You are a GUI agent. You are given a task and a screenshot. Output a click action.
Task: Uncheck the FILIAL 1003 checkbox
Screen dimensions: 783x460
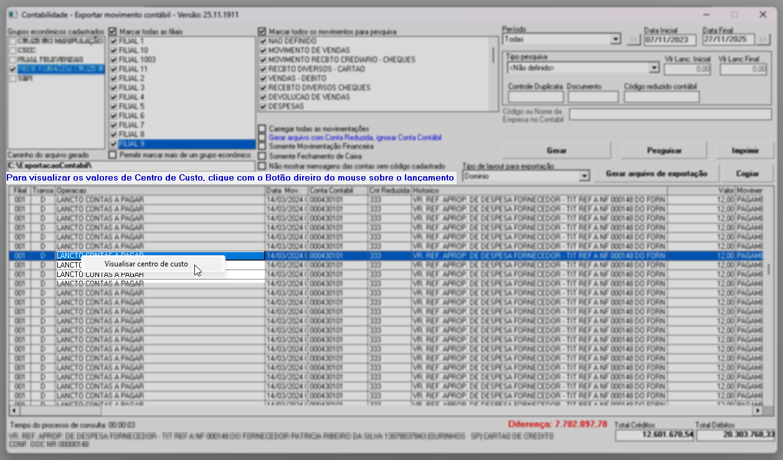[113, 60]
